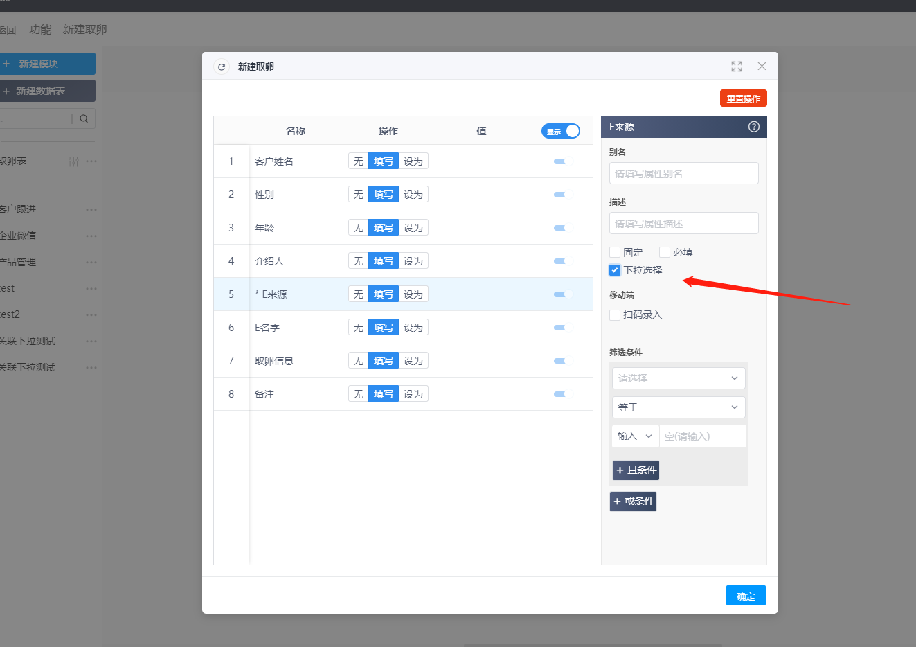The height and width of the screenshot is (647, 916).
Task: Close the 新建取卵 dialog
Action: coord(762,67)
